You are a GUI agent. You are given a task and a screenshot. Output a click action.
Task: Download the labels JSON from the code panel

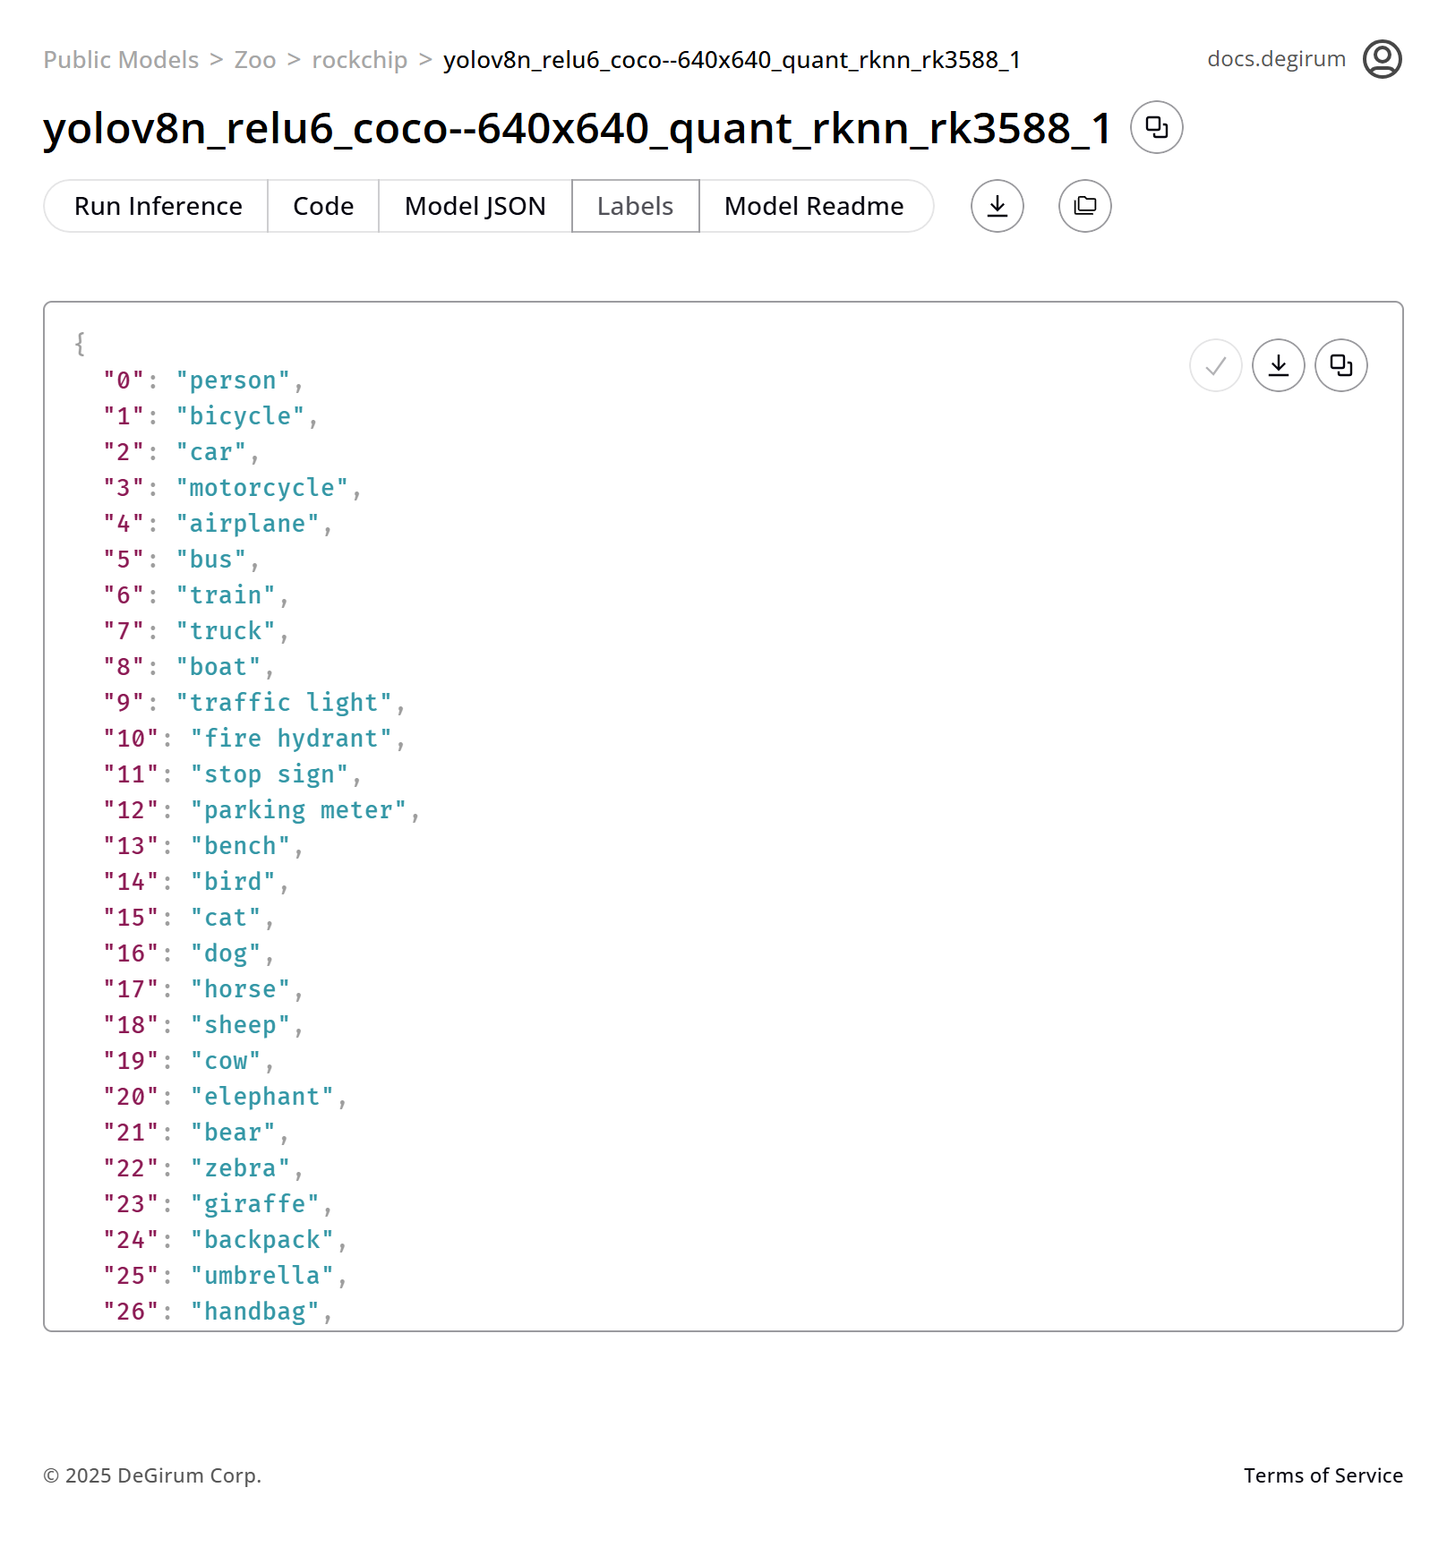pos(1278,365)
